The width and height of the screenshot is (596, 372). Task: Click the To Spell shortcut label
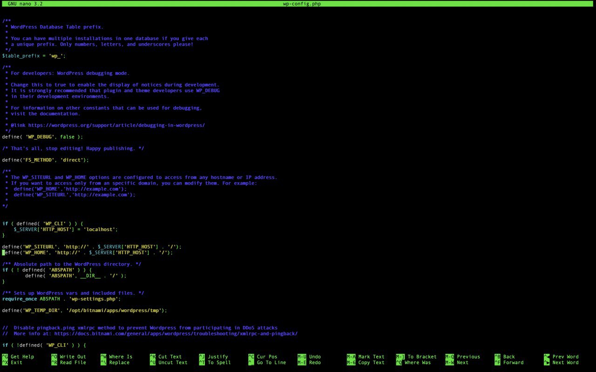click(x=219, y=363)
